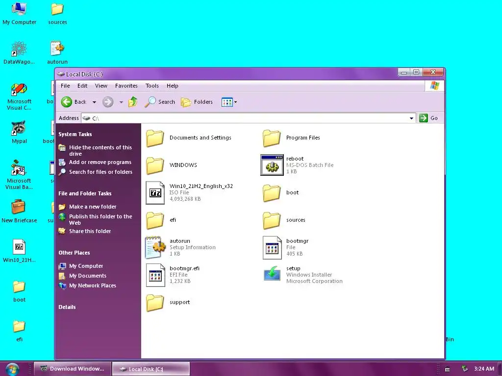Select the WINDOWS folder icon

tap(155, 165)
